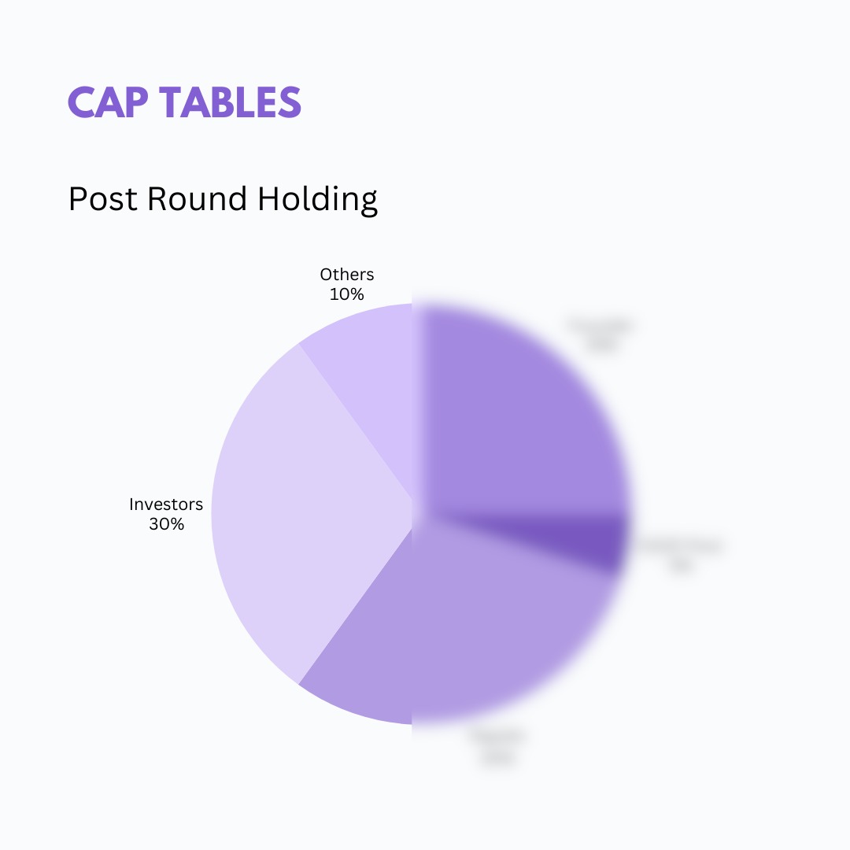This screenshot has width=850, height=850.
Task: Click the Others label text
Action: click(x=347, y=275)
